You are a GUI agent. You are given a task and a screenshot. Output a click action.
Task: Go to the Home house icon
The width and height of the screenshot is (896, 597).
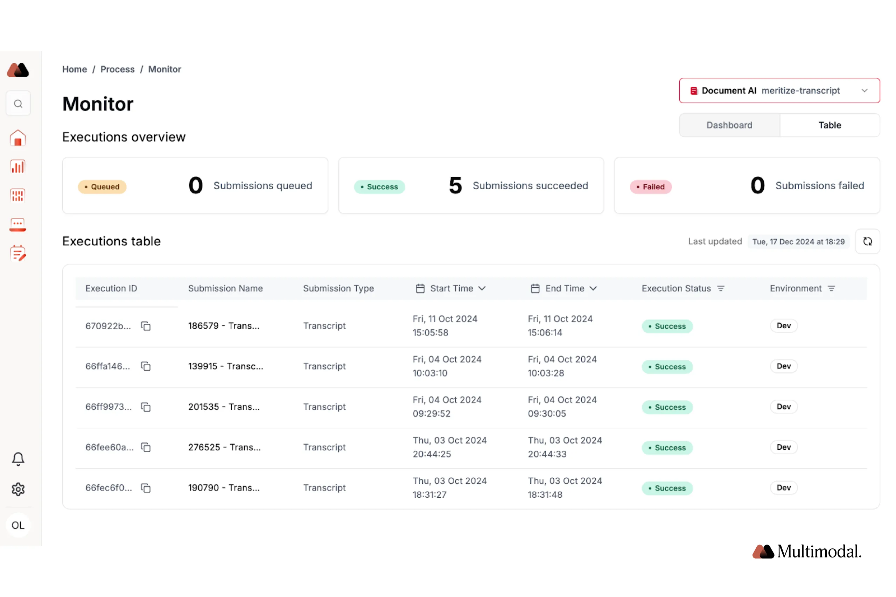click(18, 138)
